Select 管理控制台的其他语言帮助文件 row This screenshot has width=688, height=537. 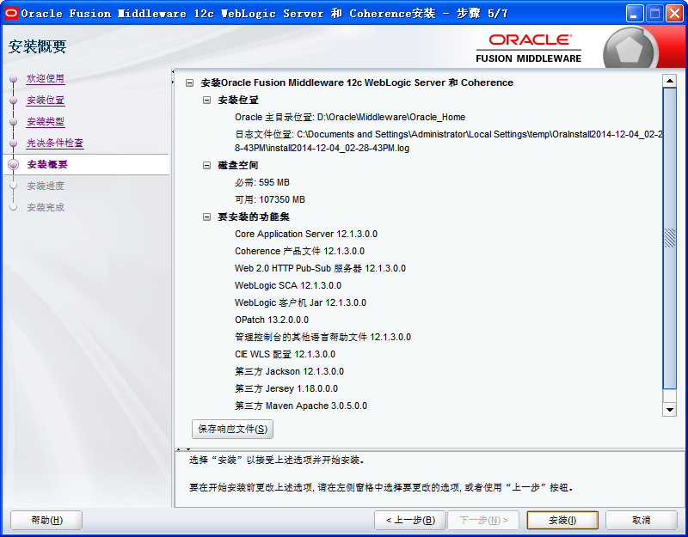[x=323, y=337]
